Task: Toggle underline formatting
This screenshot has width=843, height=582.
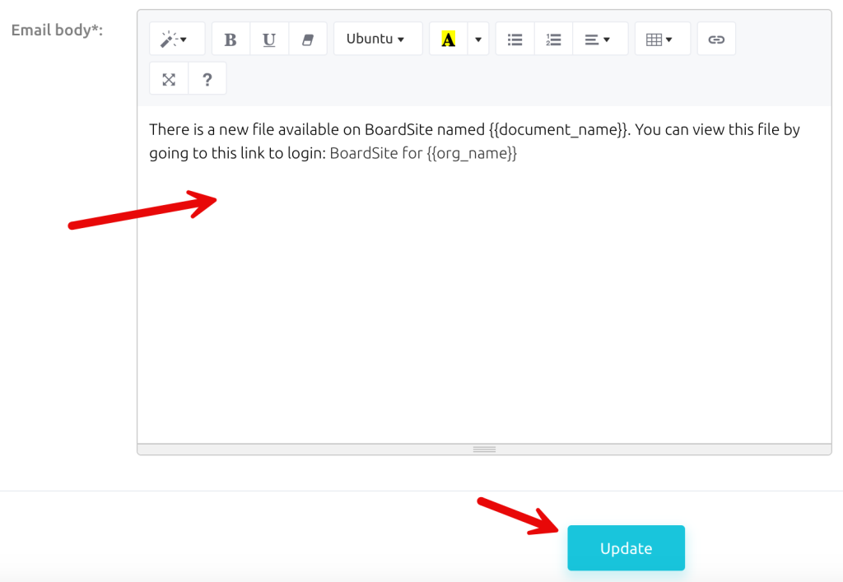Action: click(269, 40)
